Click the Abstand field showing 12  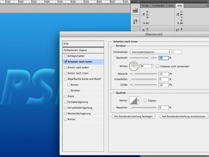[164, 74]
